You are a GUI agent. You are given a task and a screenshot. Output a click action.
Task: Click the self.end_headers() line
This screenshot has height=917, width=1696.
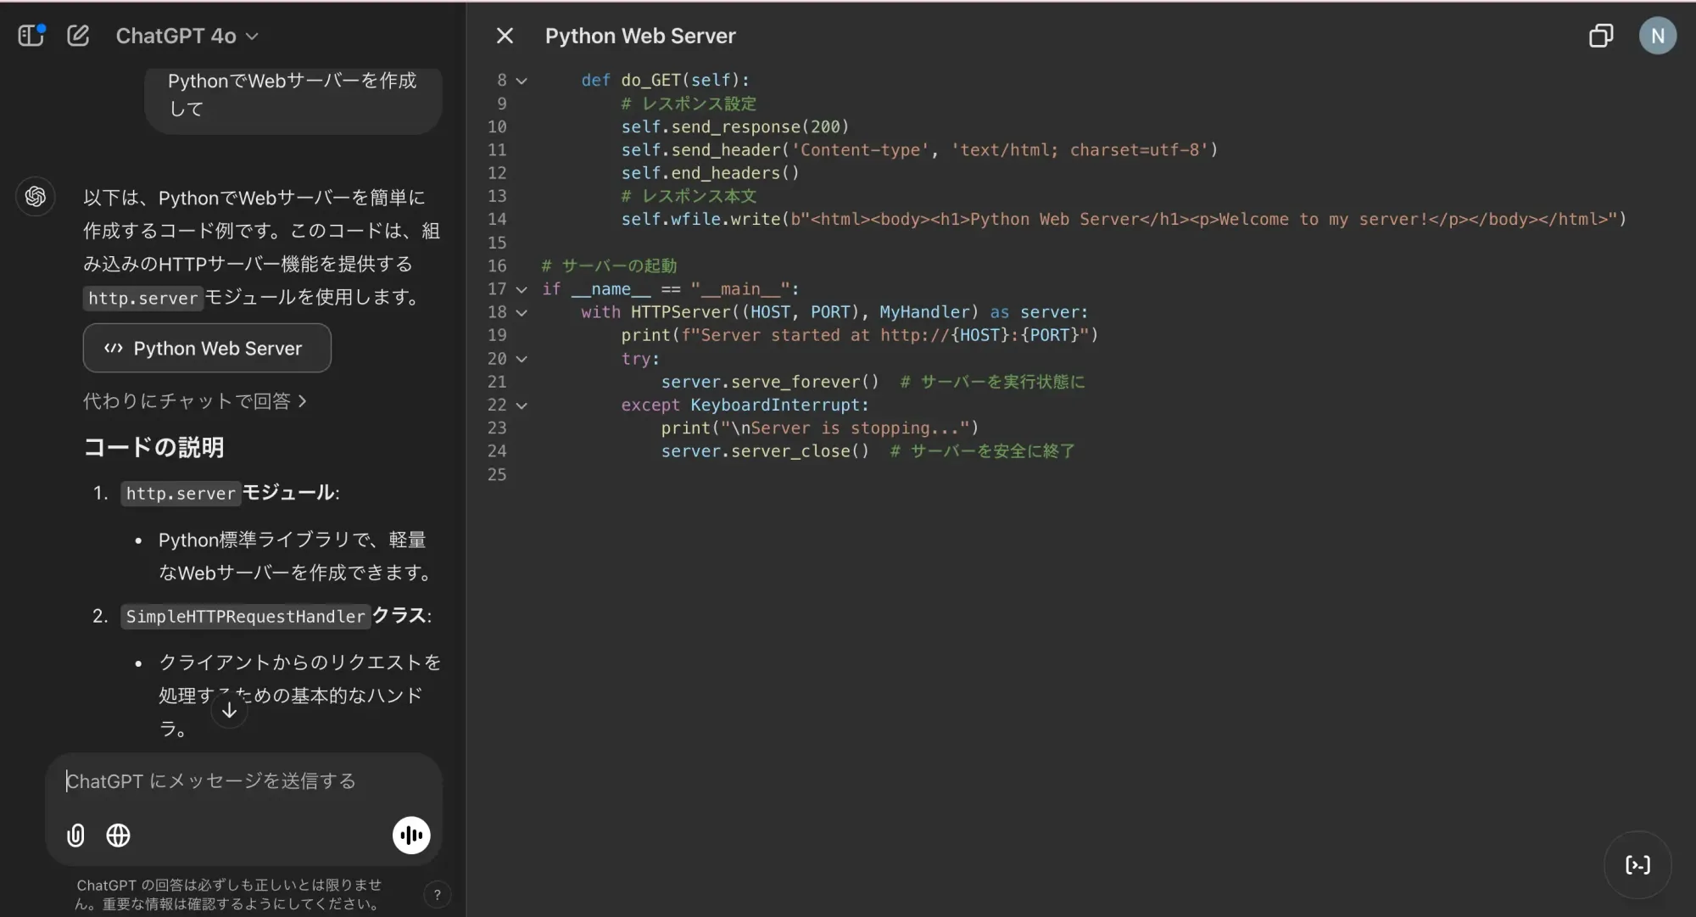coord(710,173)
